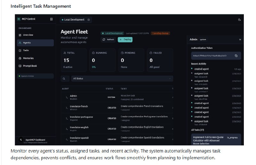Go to Tasks in the sidebar

pos(26,50)
